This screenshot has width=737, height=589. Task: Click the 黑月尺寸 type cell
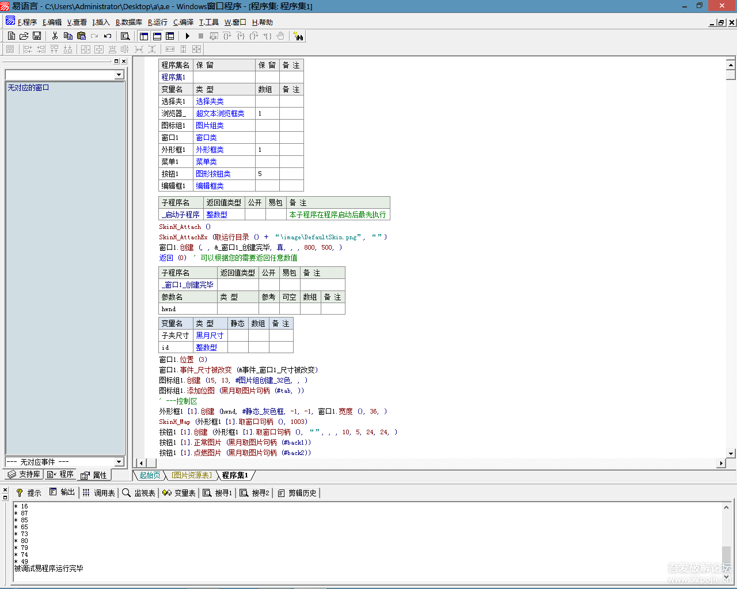pos(210,335)
